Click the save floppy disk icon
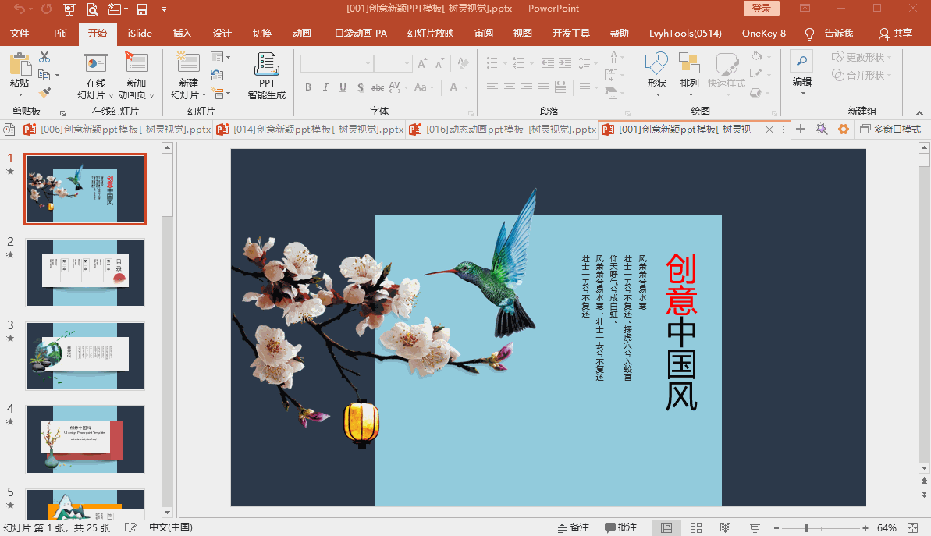This screenshot has height=536, width=931. point(142,9)
